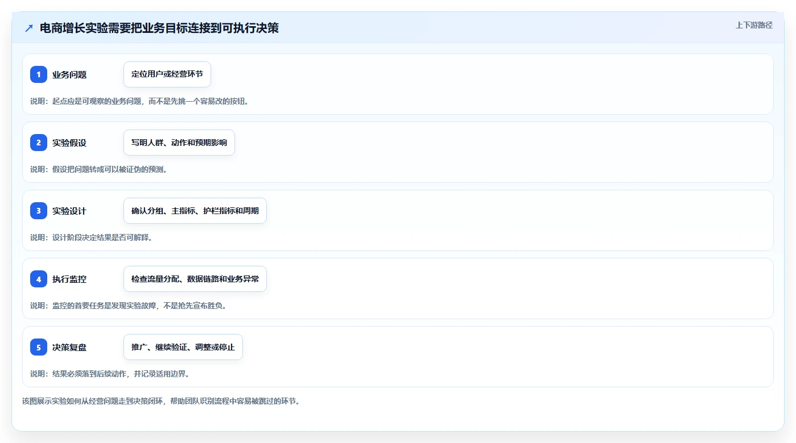Click the 确认分组、主指标、护栏指标和周期 chip
Viewport: 796px width, 443px height.
(195, 211)
